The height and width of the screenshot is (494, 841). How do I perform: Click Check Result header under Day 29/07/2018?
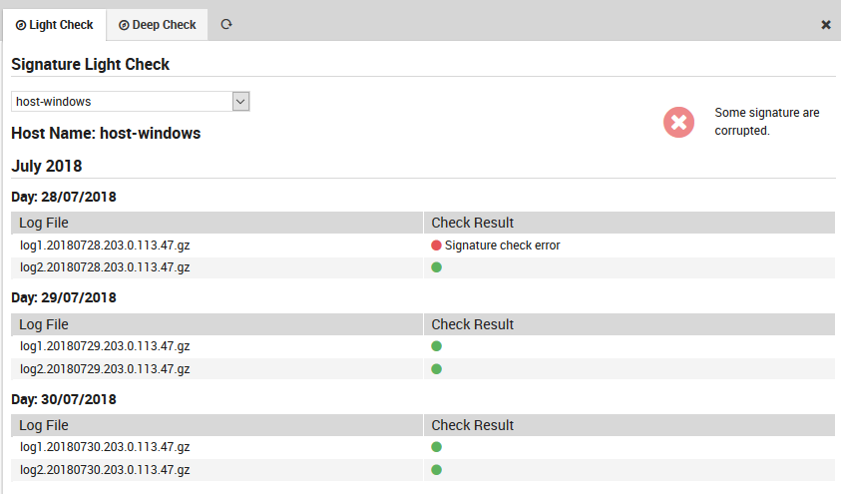pyautogui.click(x=472, y=324)
